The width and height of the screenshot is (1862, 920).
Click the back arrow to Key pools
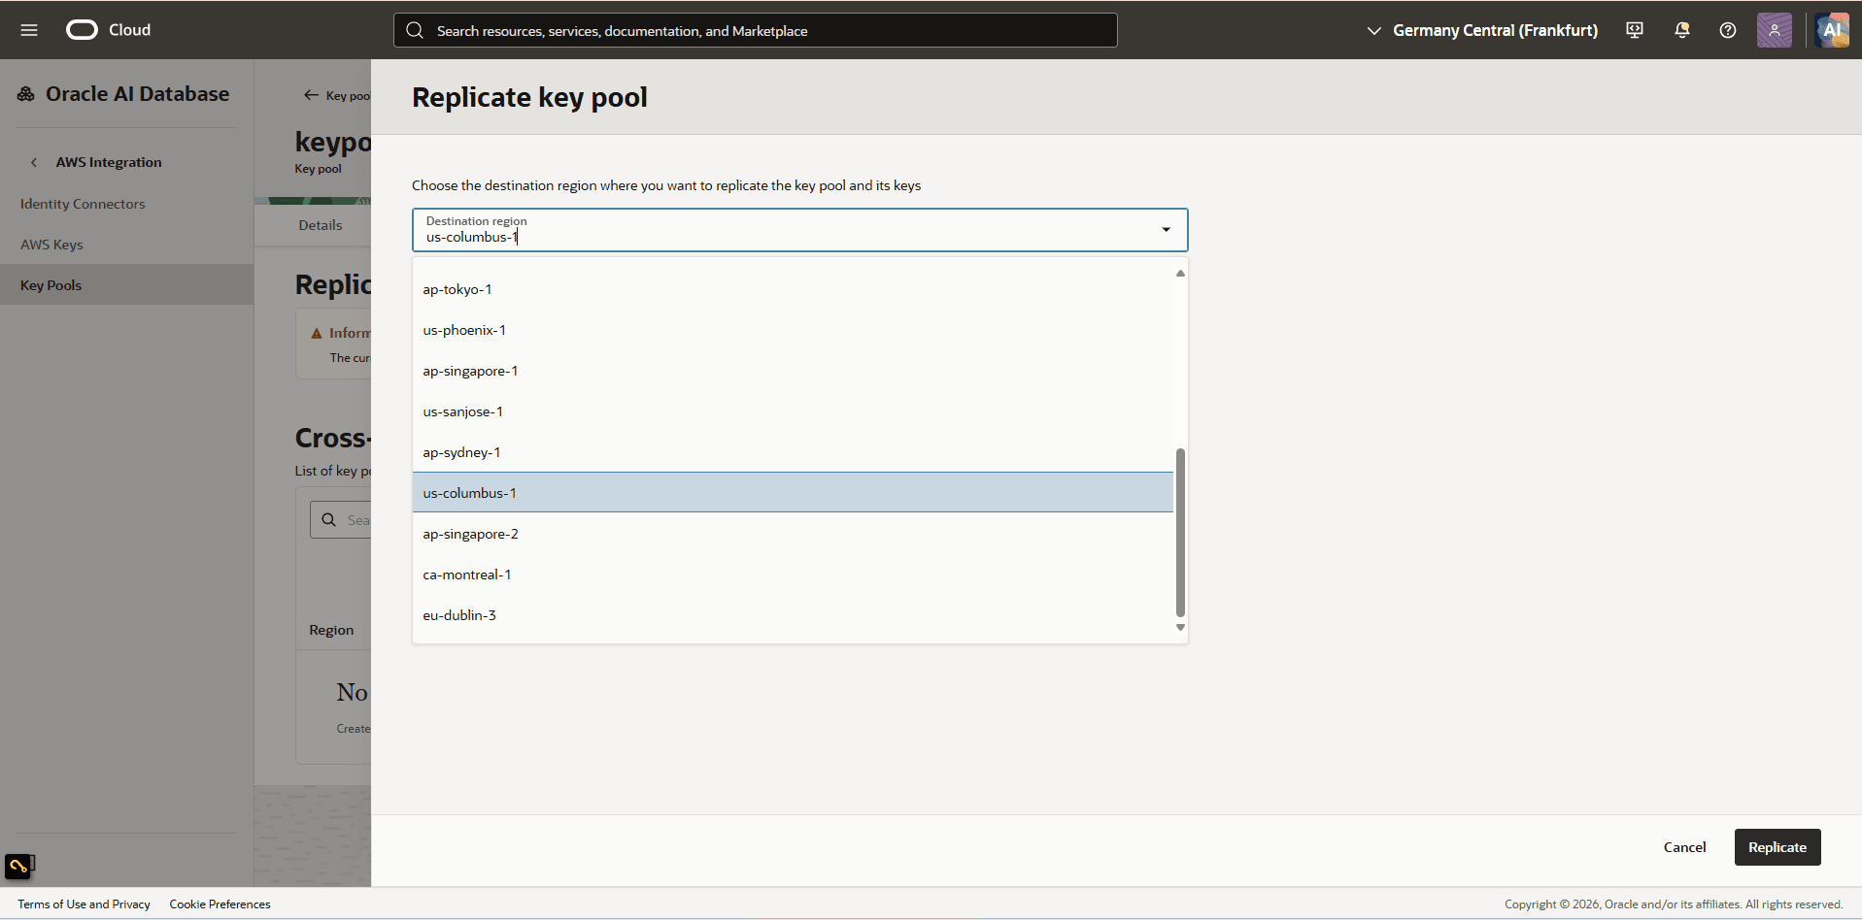click(x=311, y=95)
